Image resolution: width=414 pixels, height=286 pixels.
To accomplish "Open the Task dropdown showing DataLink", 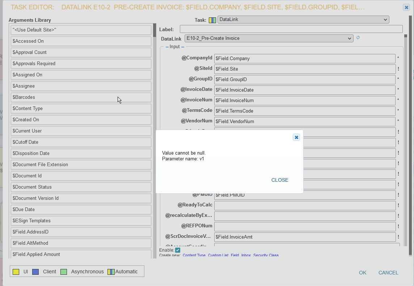I will (303, 20).
